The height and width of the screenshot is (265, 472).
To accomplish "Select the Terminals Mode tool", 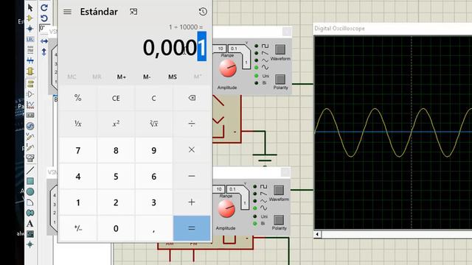I will (x=30, y=83).
